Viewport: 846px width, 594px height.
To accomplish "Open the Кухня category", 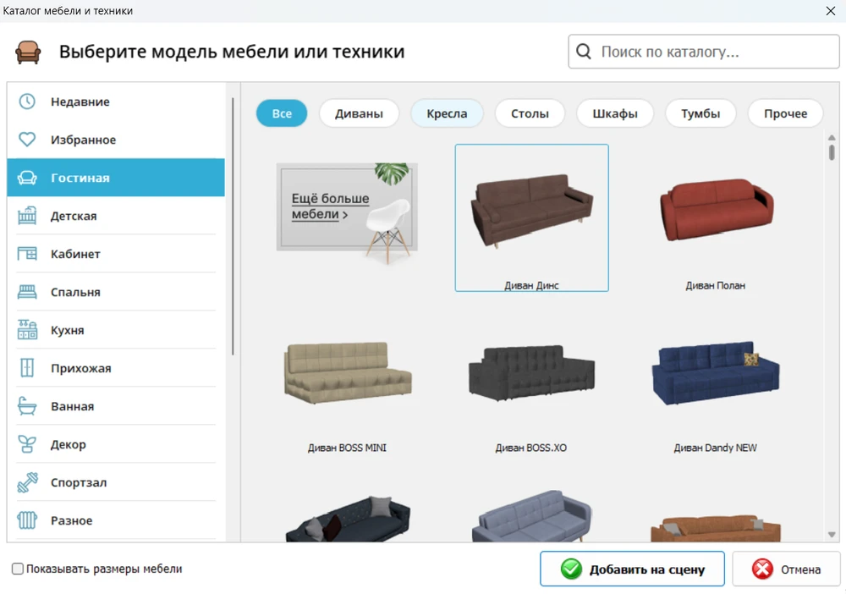I will pyautogui.click(x=26, y=329).
